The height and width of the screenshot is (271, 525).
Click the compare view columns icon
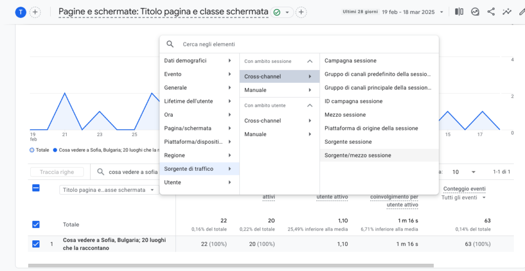tap(459, 12)
